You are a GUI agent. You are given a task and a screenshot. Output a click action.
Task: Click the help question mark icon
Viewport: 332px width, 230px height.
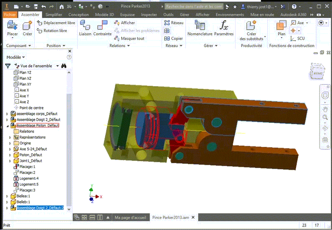[294, 7]
